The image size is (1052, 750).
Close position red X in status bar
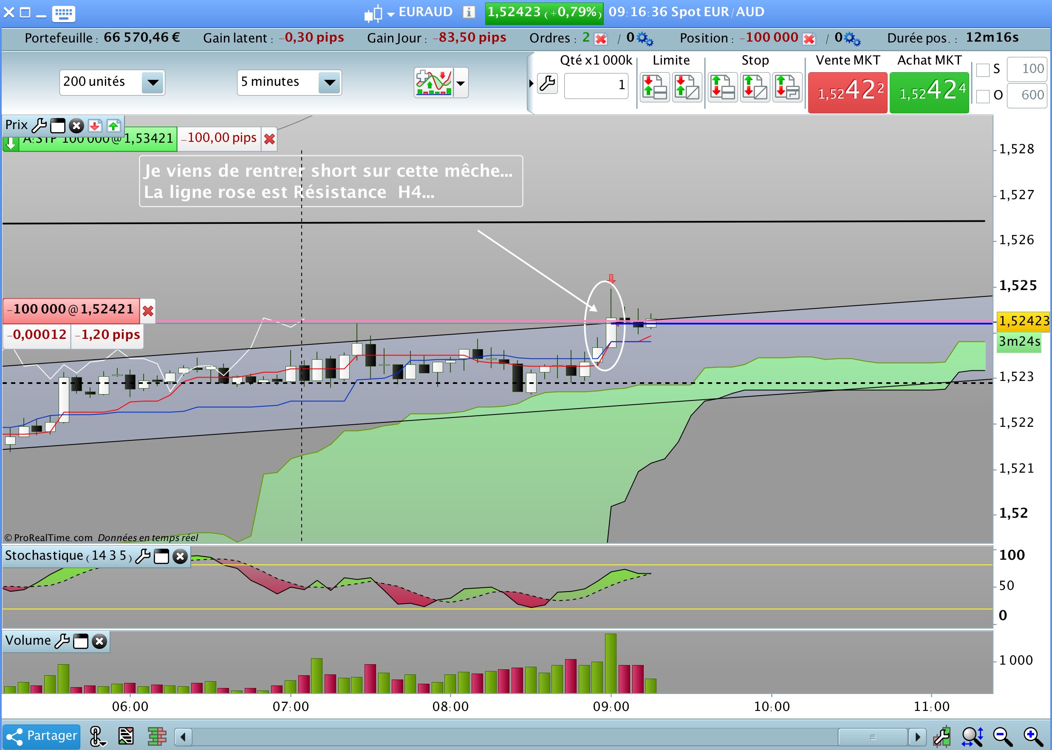tap(809, 39)
